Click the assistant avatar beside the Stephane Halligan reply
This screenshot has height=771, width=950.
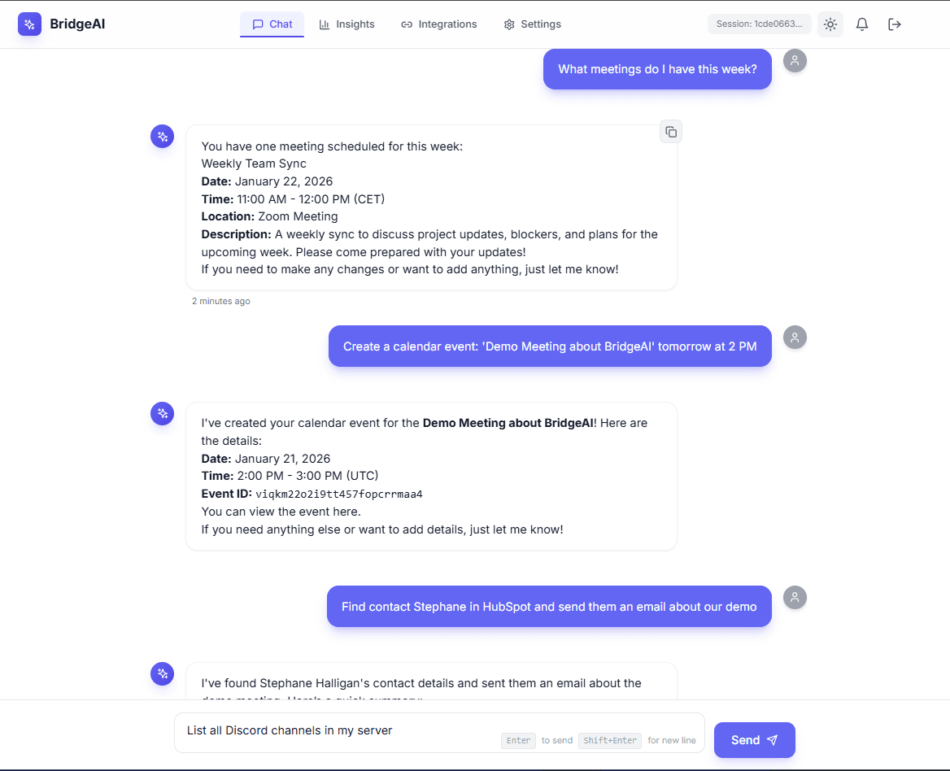(163, 673)
